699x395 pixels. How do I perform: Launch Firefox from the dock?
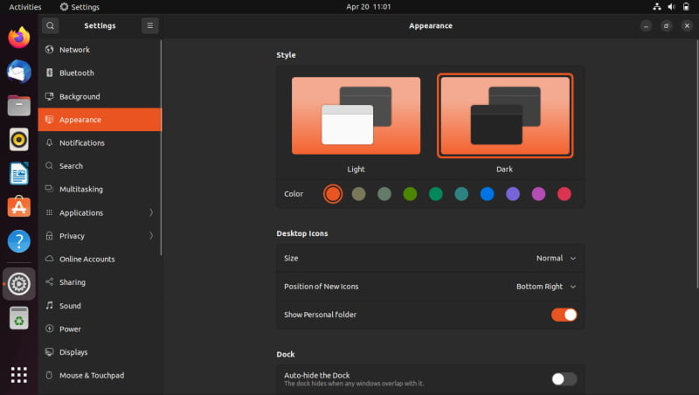click(18, 38)
